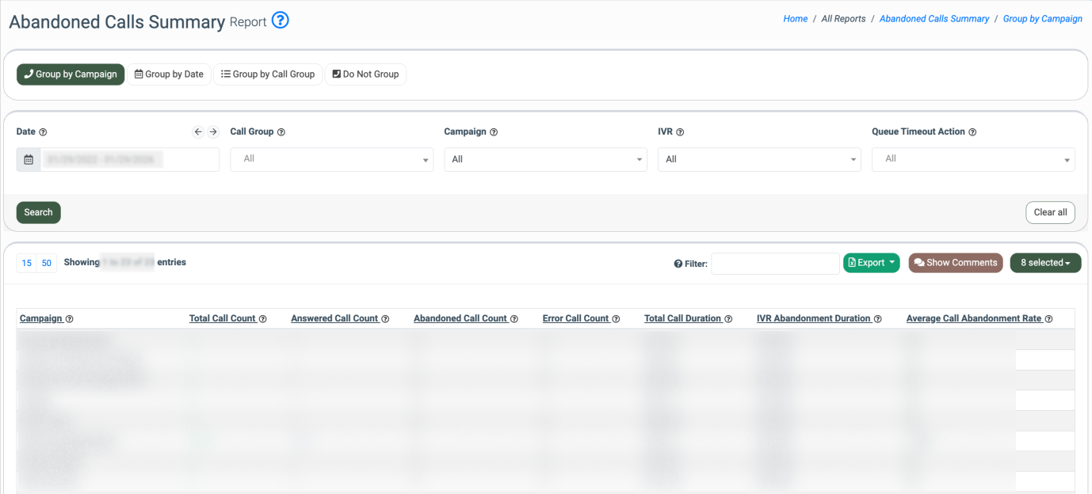Select the Do Not Group option
The image size is (1092, 494).
(x=365, y=74)
